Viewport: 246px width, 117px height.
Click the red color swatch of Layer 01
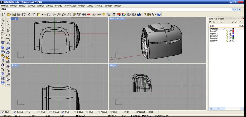(233, 31)
